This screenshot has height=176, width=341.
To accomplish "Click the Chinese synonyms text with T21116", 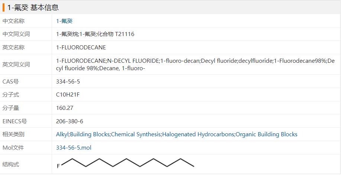I will (95, 34).
